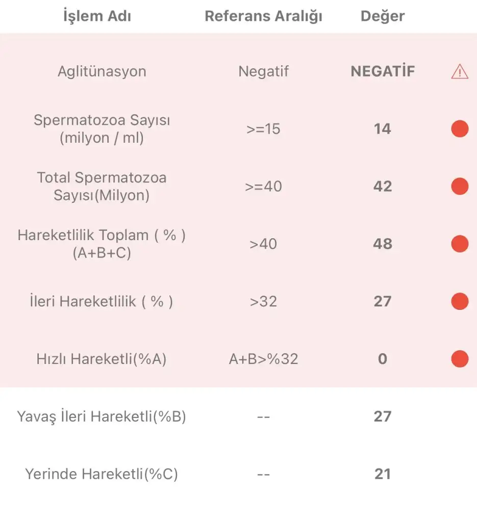Click red indicator next to Hareketlilik Toplam

click(x=460, y=244)
